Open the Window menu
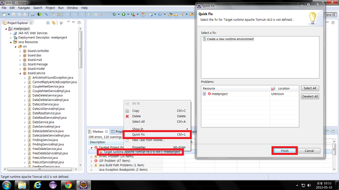339x190 pixels. 72,8
